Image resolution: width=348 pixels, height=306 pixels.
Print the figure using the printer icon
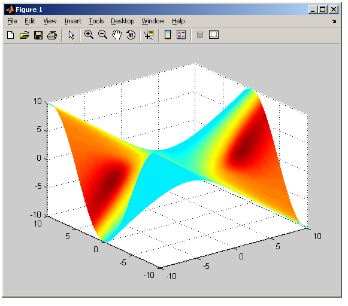pos(52,35)
